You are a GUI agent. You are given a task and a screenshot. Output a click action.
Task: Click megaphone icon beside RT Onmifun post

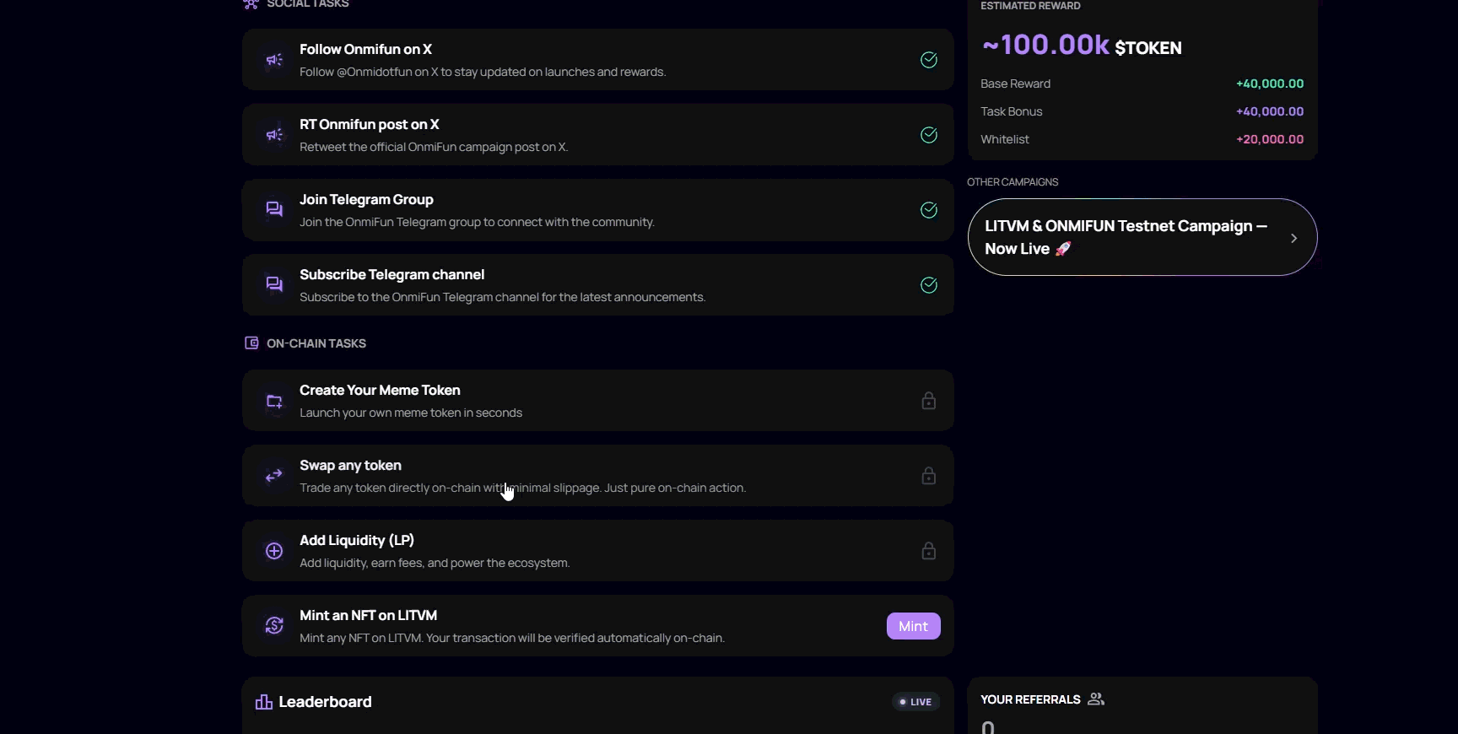coord(274,135)
